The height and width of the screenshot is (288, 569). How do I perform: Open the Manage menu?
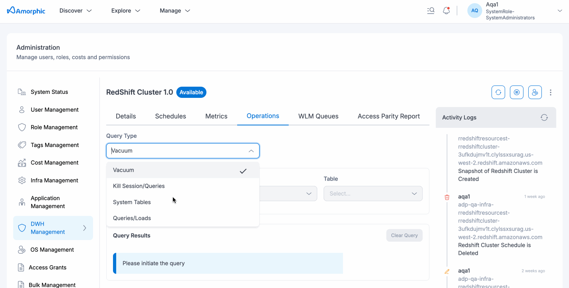(175, 11)
